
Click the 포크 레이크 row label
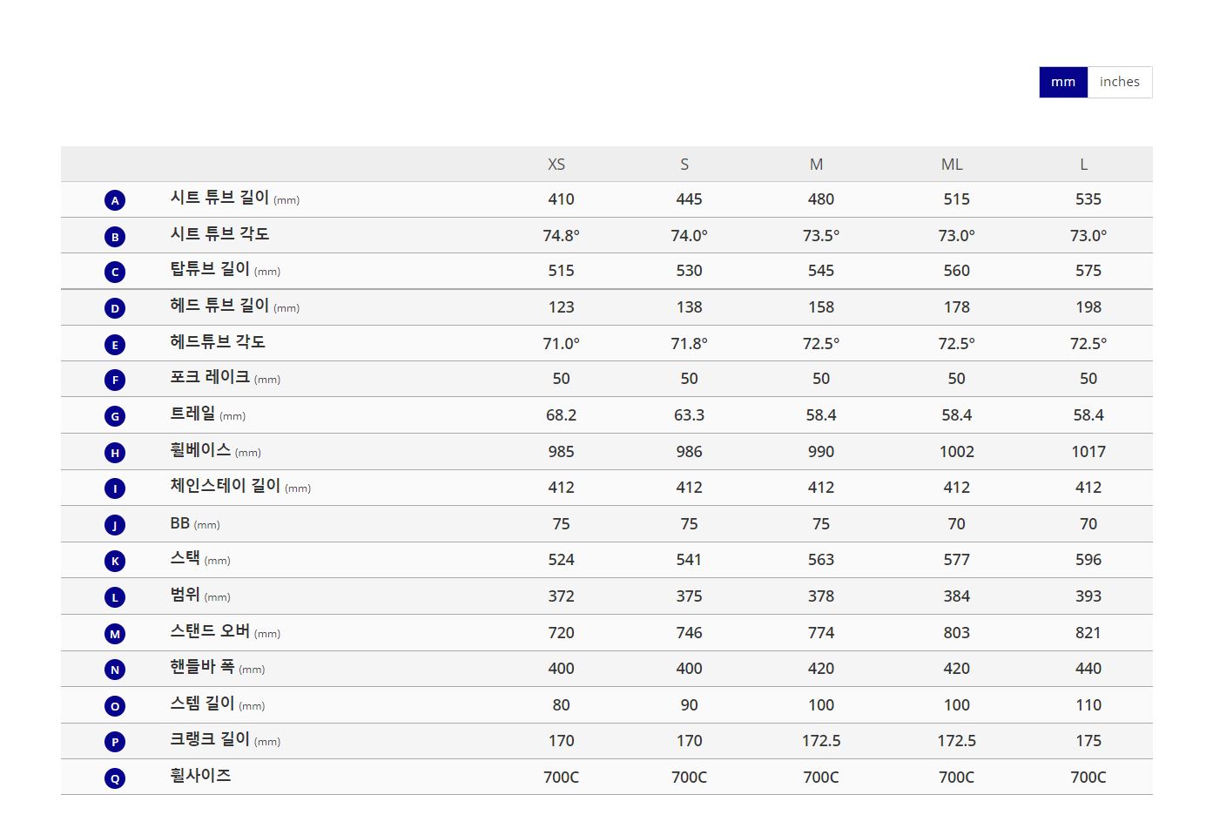click(210, 377)
